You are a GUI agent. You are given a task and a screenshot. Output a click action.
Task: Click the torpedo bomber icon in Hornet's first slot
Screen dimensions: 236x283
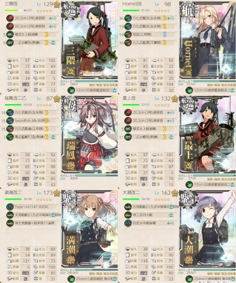pyautogui.click(x=128, y=18)
